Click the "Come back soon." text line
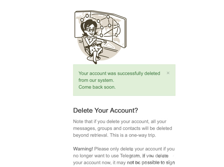 click(x=97, y=87)
